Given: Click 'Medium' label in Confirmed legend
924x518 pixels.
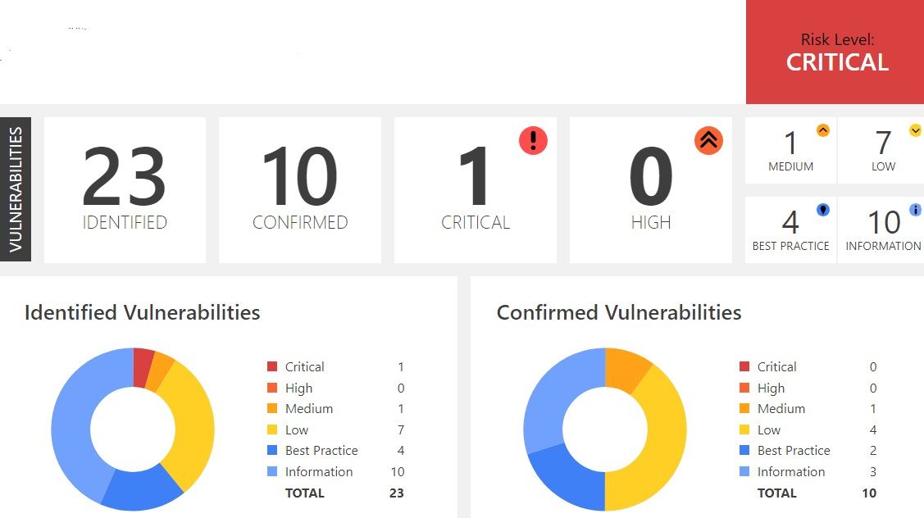Looking at the screenshot, I should tap(781, 408).
